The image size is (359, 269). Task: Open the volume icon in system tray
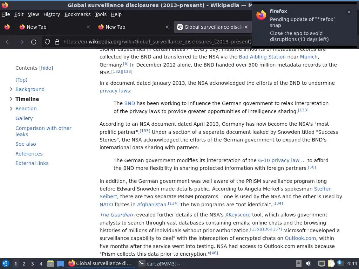[309, 263]
